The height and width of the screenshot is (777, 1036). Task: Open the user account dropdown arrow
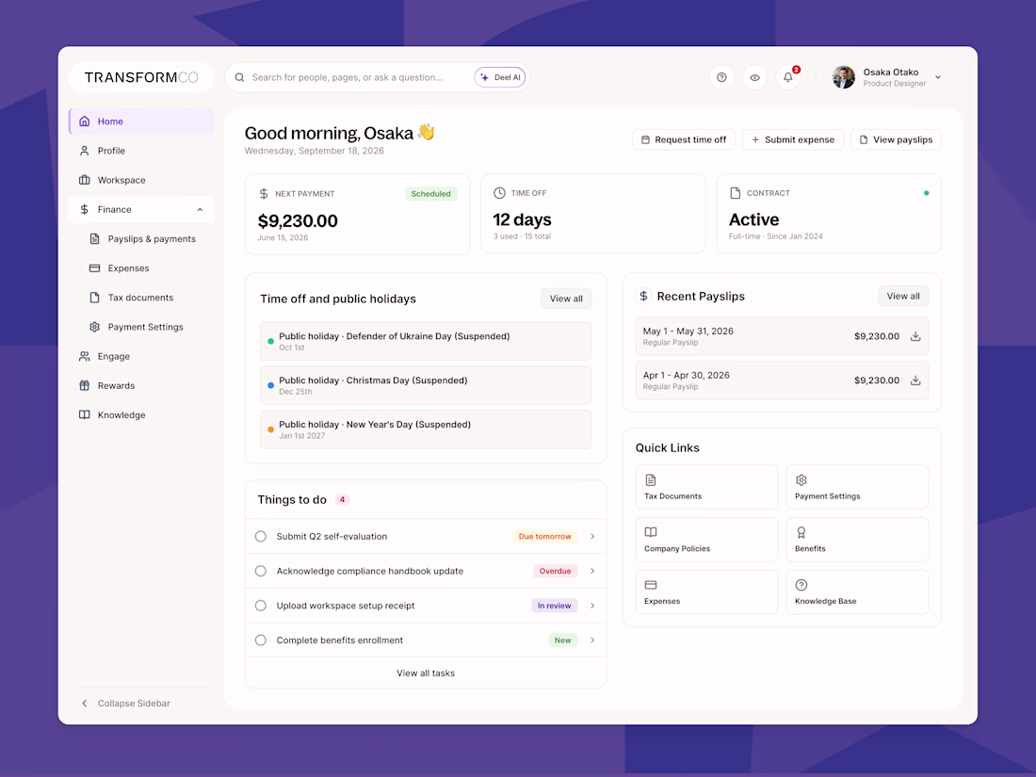click(x=937, y=77)
